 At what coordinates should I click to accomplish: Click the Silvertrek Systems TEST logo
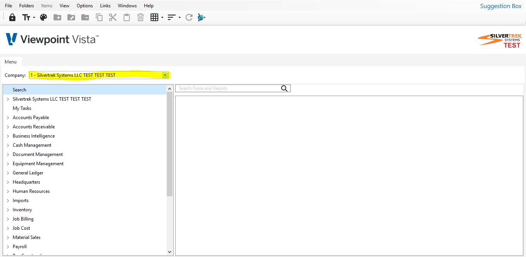click(x=500, y=40)
